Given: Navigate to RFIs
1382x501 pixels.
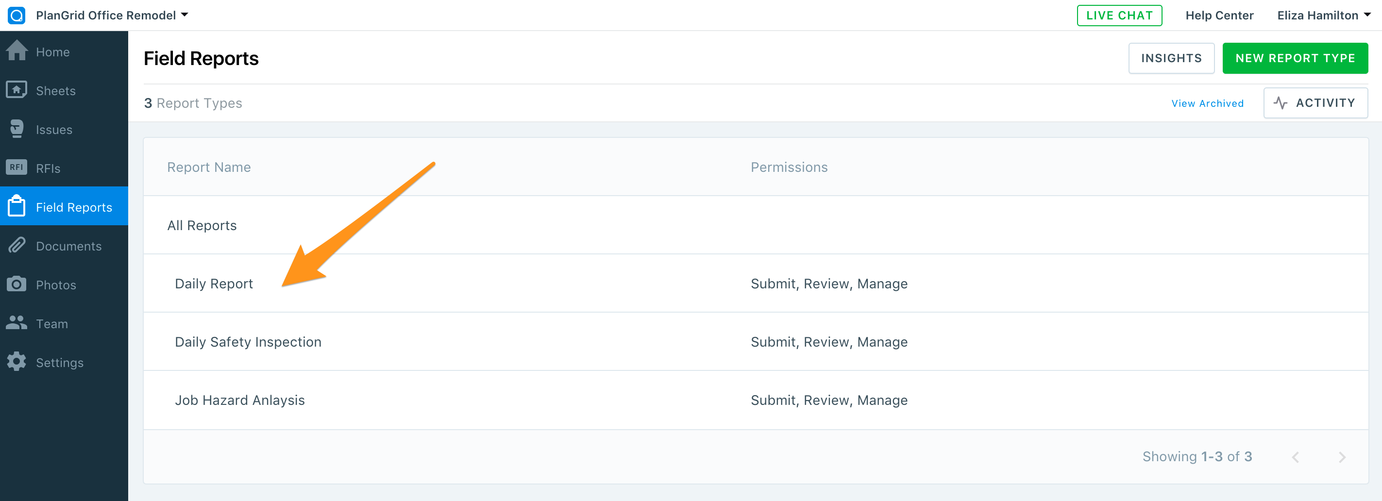Looking at the screenshot, I should [64, 168].
